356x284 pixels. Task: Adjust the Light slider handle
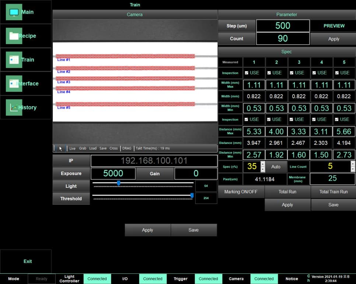119,183
